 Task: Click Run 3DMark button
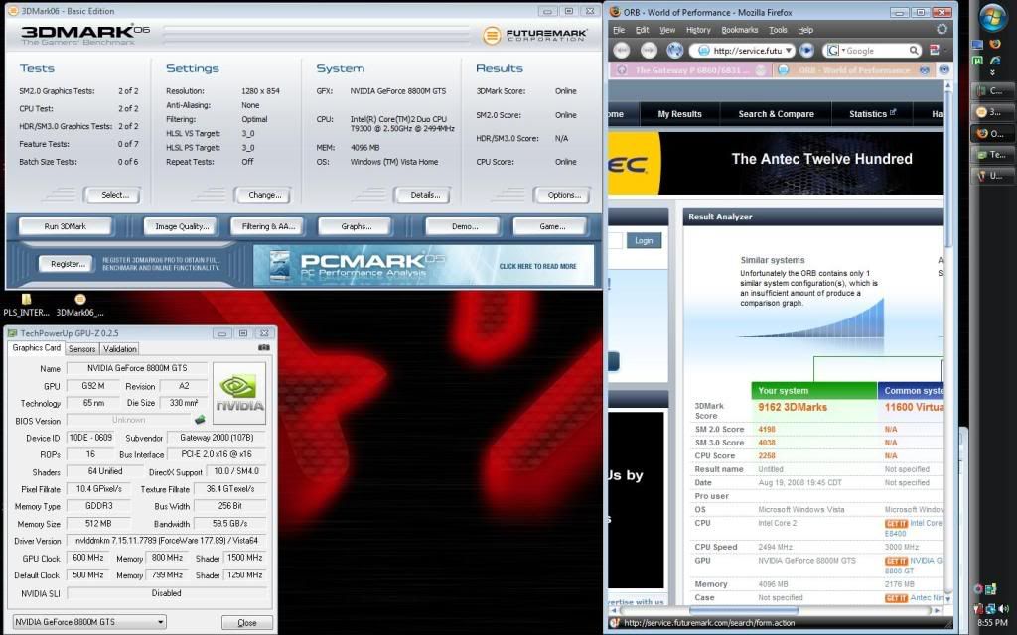point(65,226)
